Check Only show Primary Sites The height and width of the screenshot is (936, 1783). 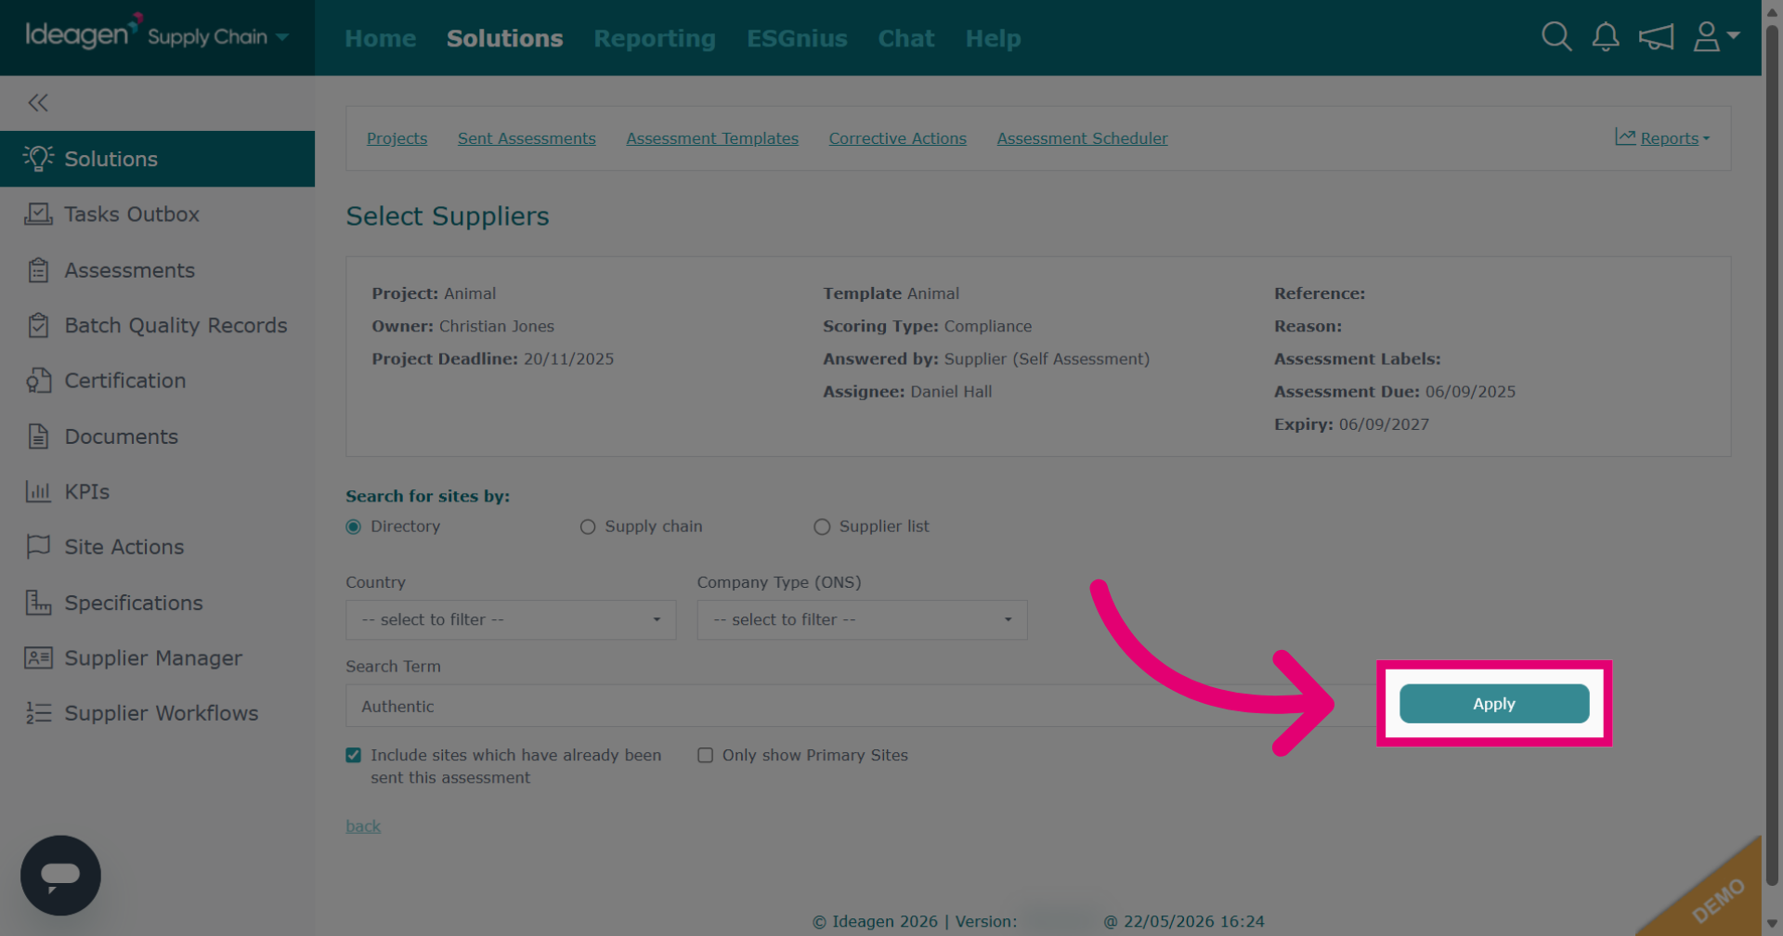click(x=706, y=755)
